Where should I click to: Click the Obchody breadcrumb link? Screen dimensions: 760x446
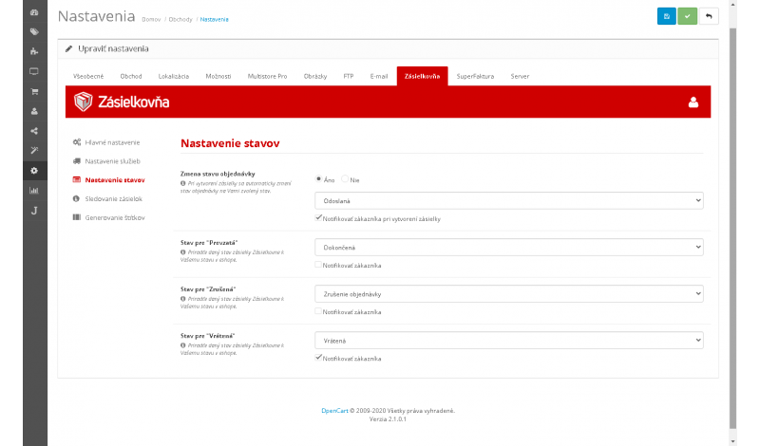180,19
